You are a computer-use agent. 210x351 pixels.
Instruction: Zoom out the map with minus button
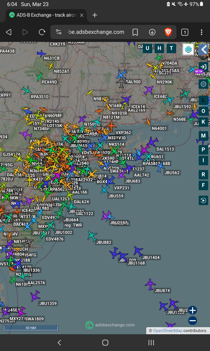point(193,321)
